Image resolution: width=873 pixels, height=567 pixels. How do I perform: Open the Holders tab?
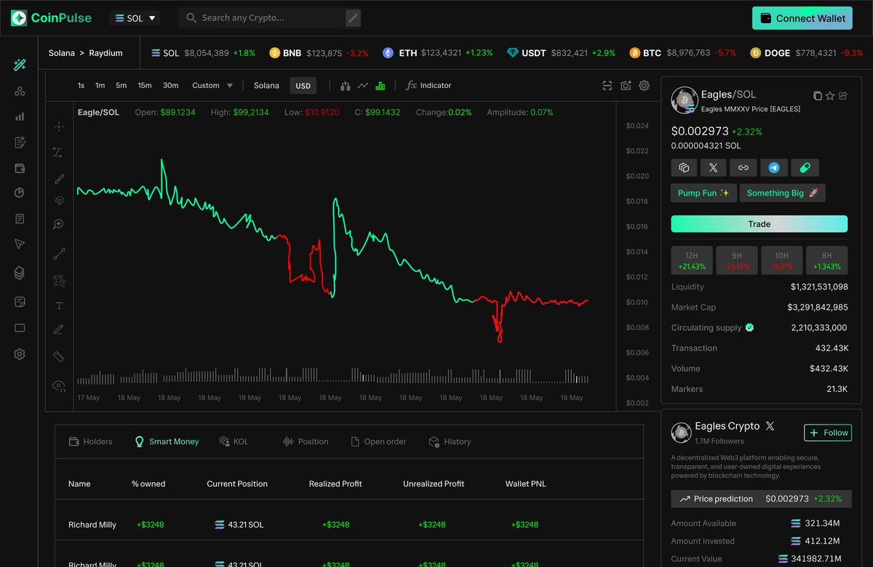tap(91, 441)
